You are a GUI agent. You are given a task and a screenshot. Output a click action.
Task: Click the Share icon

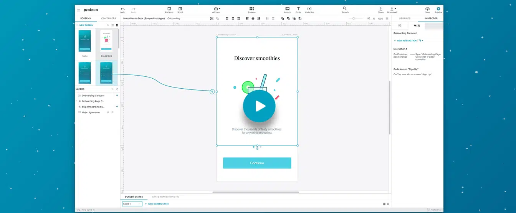[380, 9]
